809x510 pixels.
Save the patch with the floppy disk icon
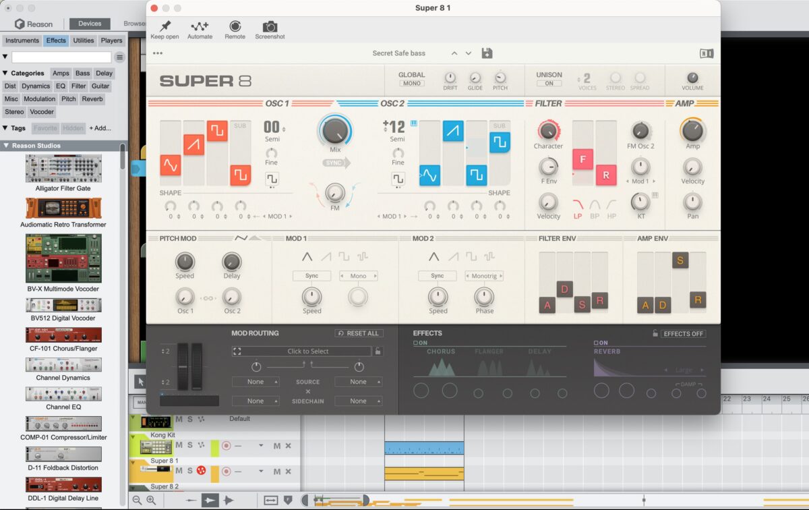[487, 53]
